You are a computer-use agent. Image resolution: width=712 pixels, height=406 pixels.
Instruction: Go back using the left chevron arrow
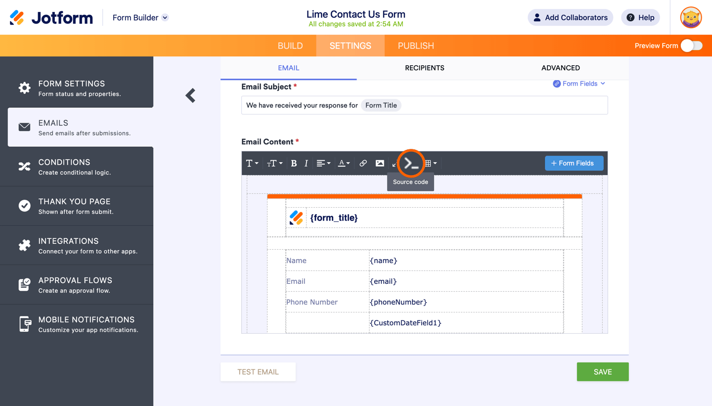click(x=190, y=95)
